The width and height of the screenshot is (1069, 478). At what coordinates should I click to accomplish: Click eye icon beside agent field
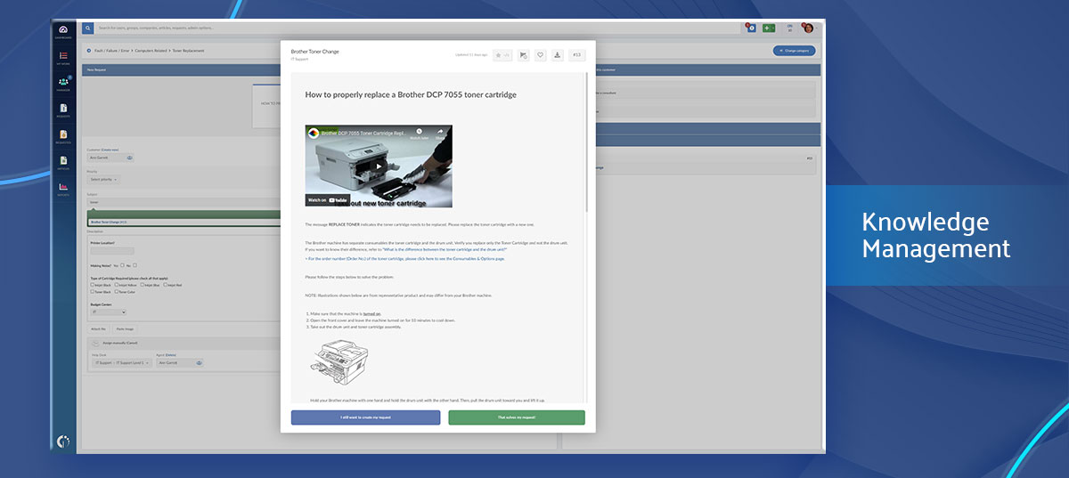tap(200, 362)
